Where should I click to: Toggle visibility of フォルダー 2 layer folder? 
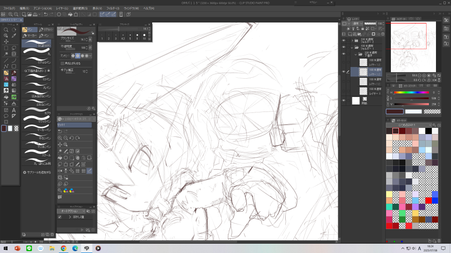tap(343, 40)
